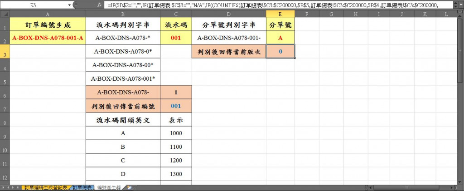464x191 pixels.
Task: Switch to 訂單總表 sheet tab
Action: click(82, 188)
